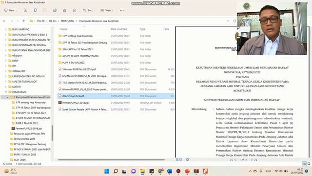Select JURNAL IFPI folder in navigation pane
The width and height of the screenshot is (312, 176).
pos(19,71)
